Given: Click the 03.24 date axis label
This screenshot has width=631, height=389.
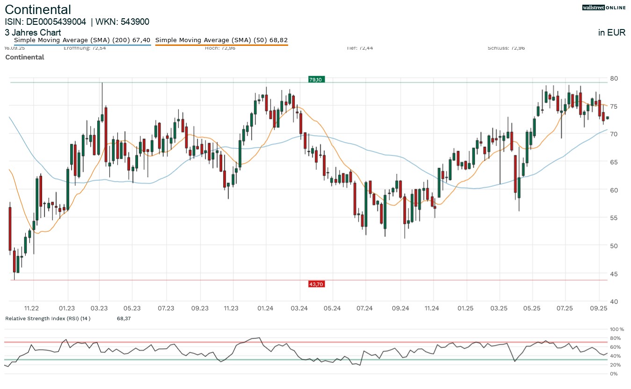Looking at the screenshot, I should tap(299, 308).
